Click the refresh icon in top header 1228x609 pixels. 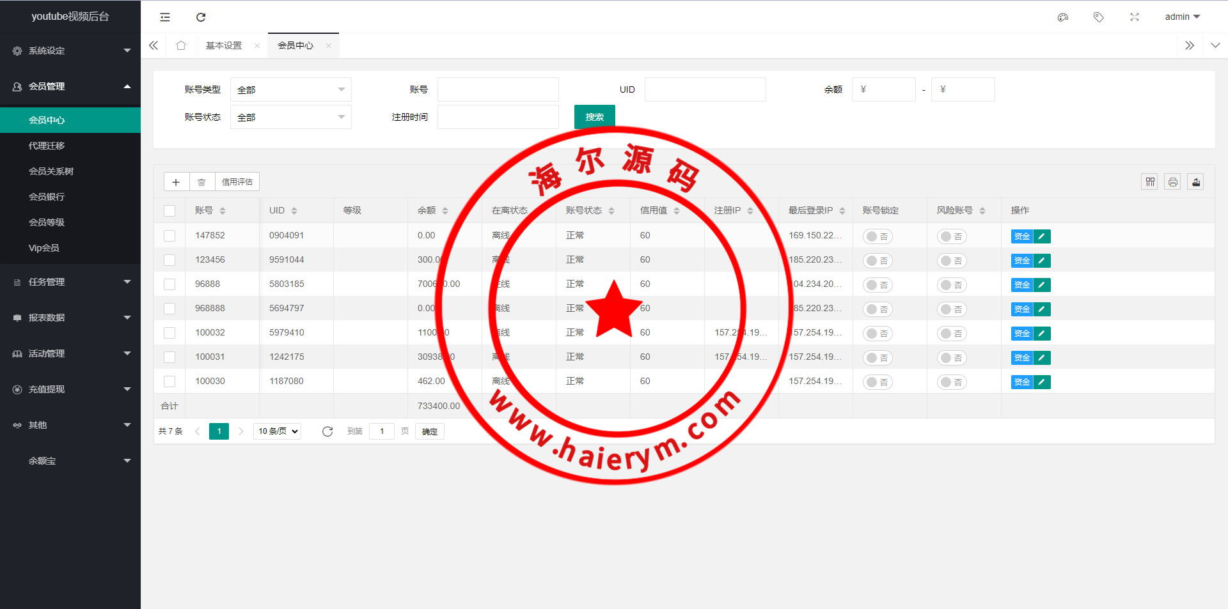201,17
